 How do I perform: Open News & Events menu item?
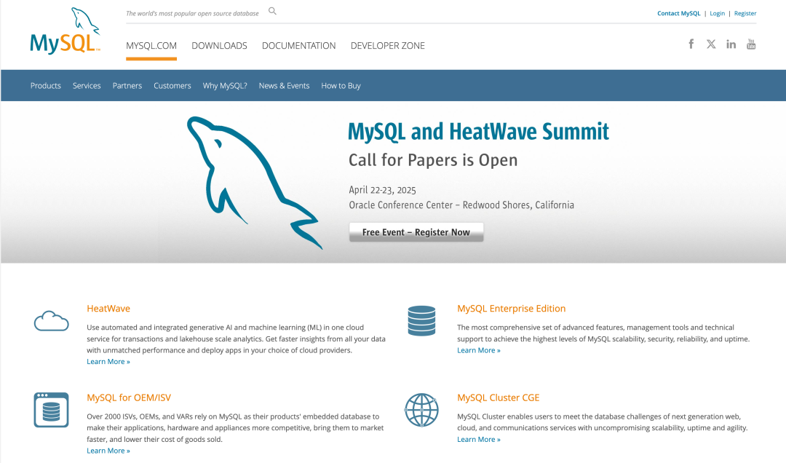(285, 86)
